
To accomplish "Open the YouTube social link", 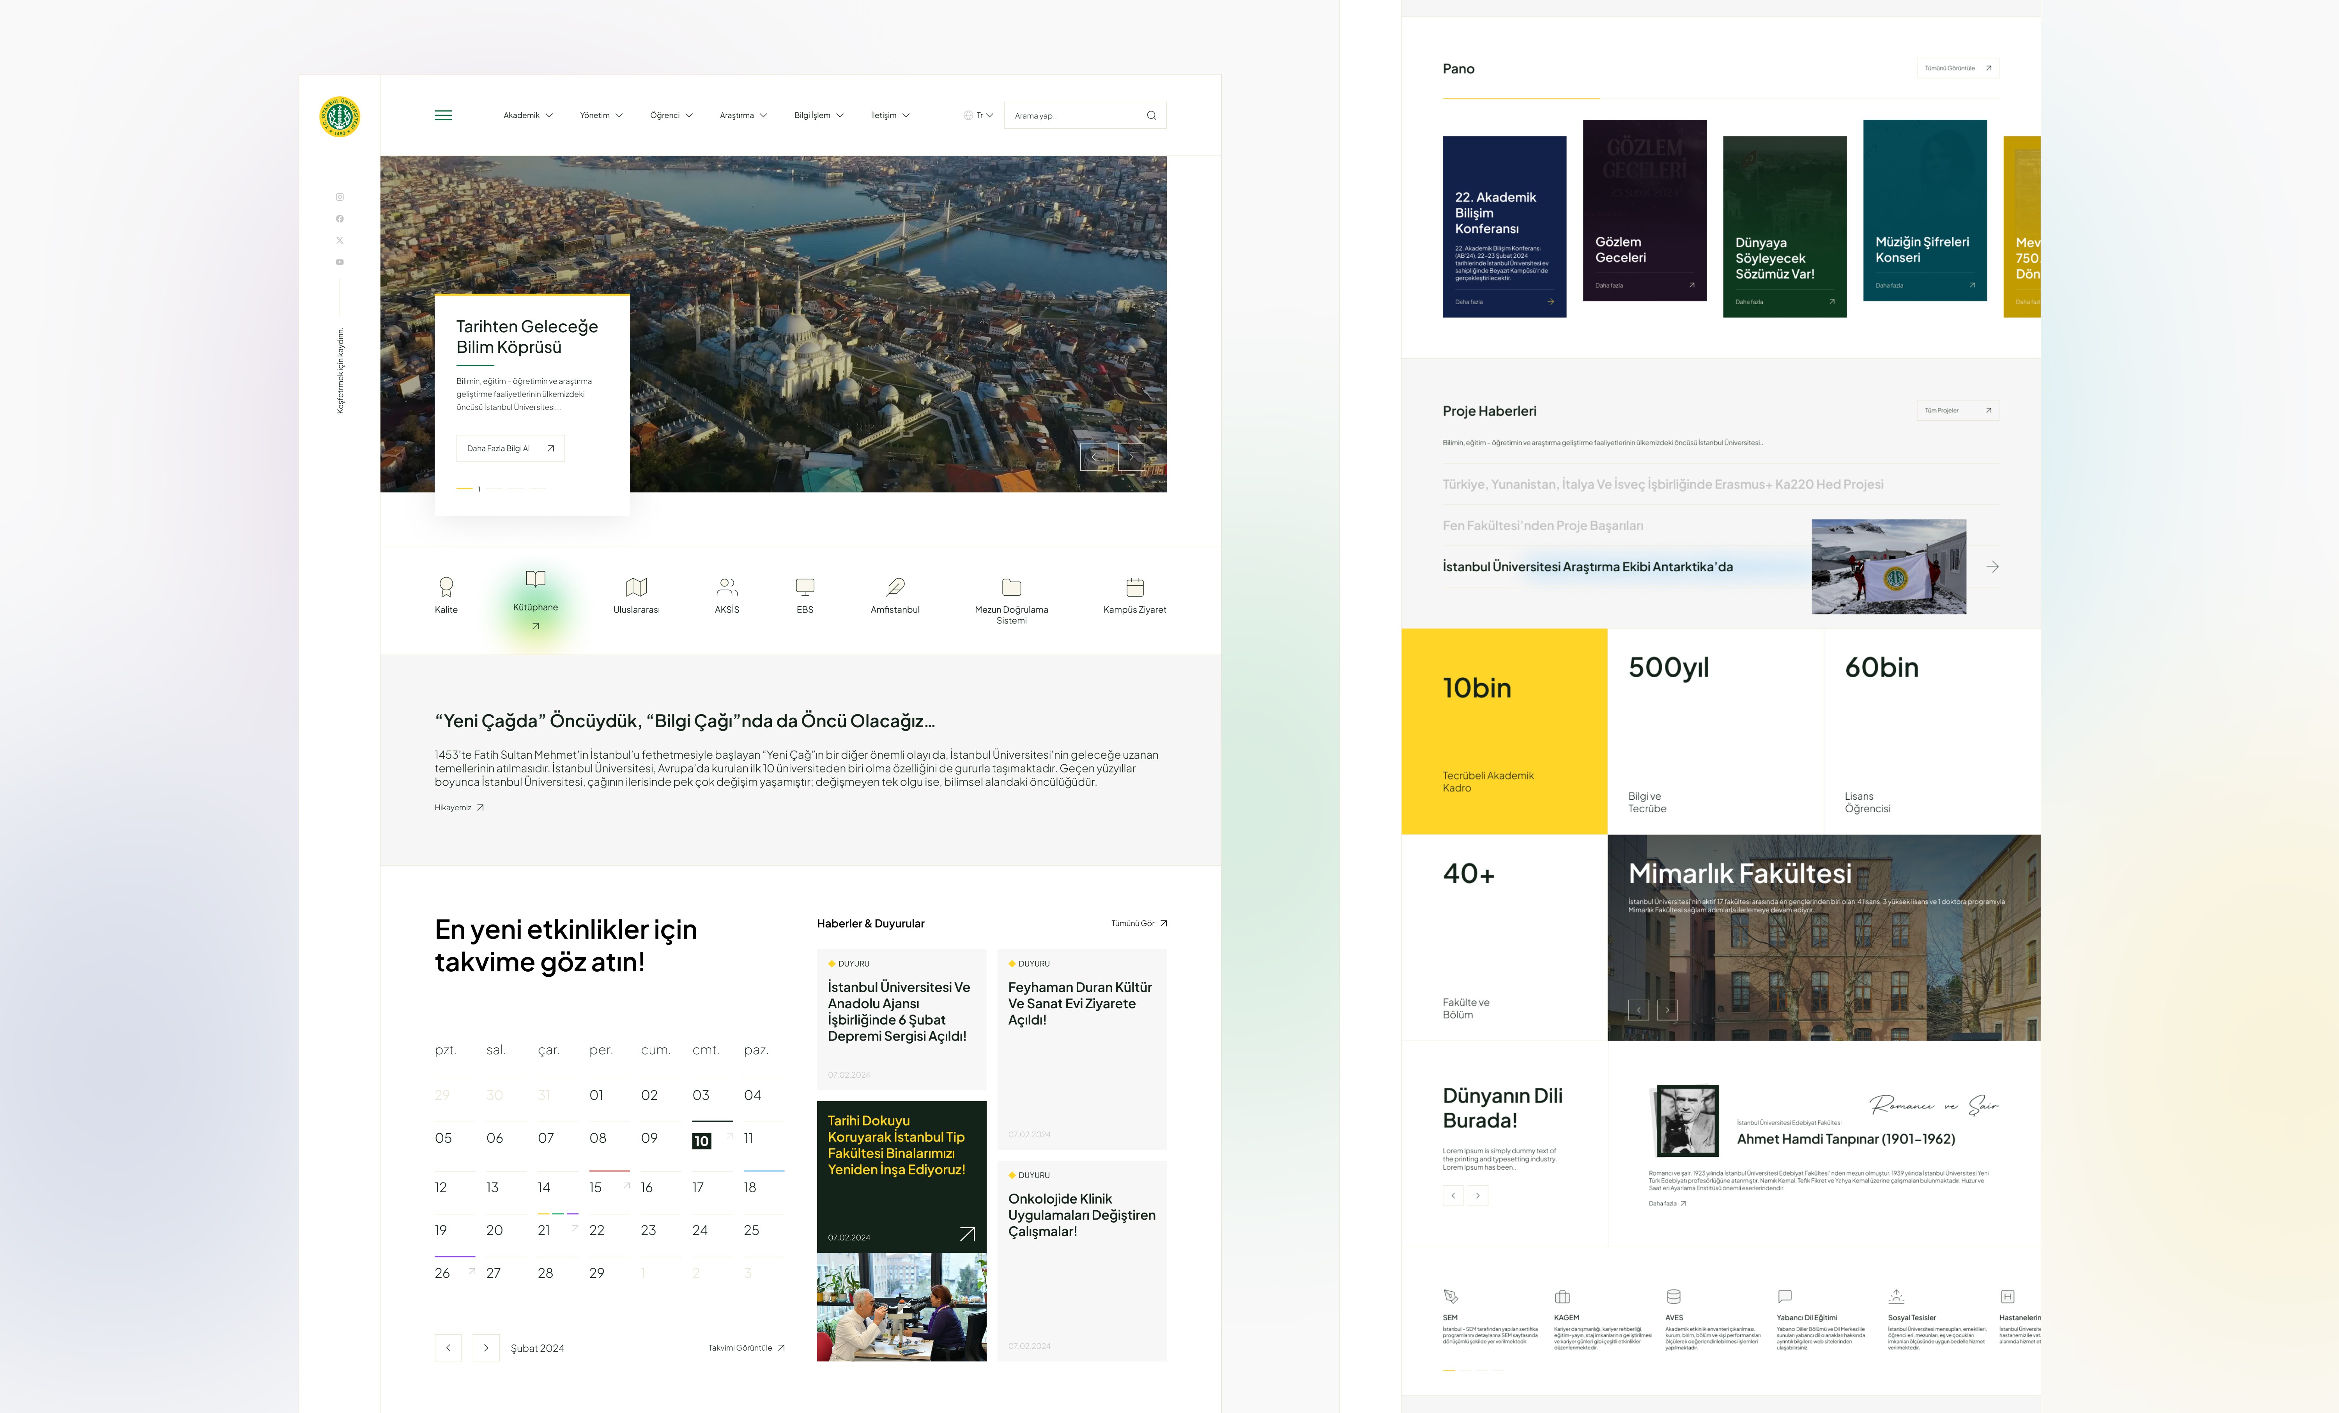I will coord(340,262).
